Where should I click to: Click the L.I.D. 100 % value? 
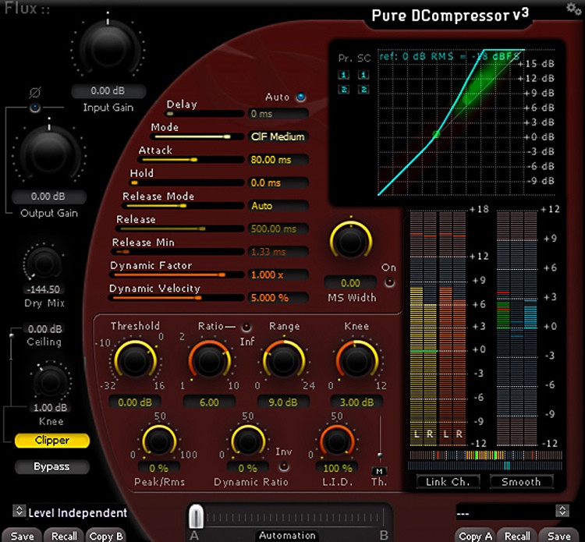[337, 468]
